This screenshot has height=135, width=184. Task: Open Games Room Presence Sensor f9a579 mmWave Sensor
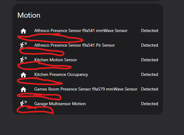tap(86, 89)
